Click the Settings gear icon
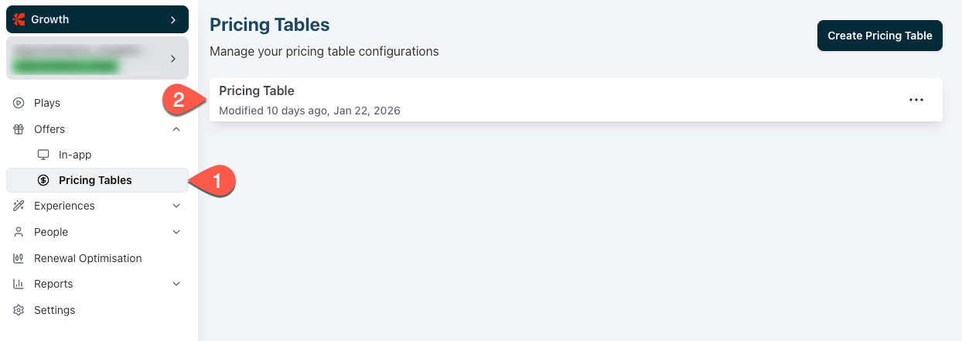This screenshot has height=341, width=962. point(19,310)
